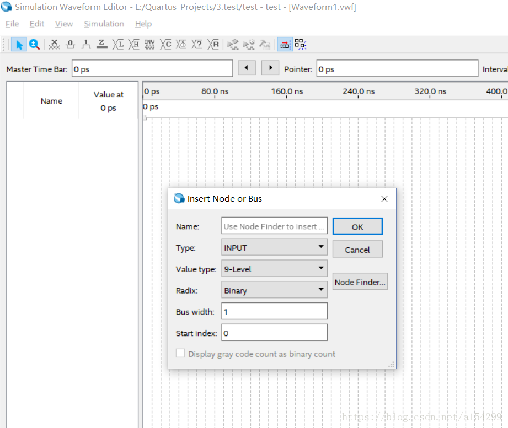Toggle the Snap to Grid icon
The height and width of the screenshot is (428, 508).
point(300,44)
